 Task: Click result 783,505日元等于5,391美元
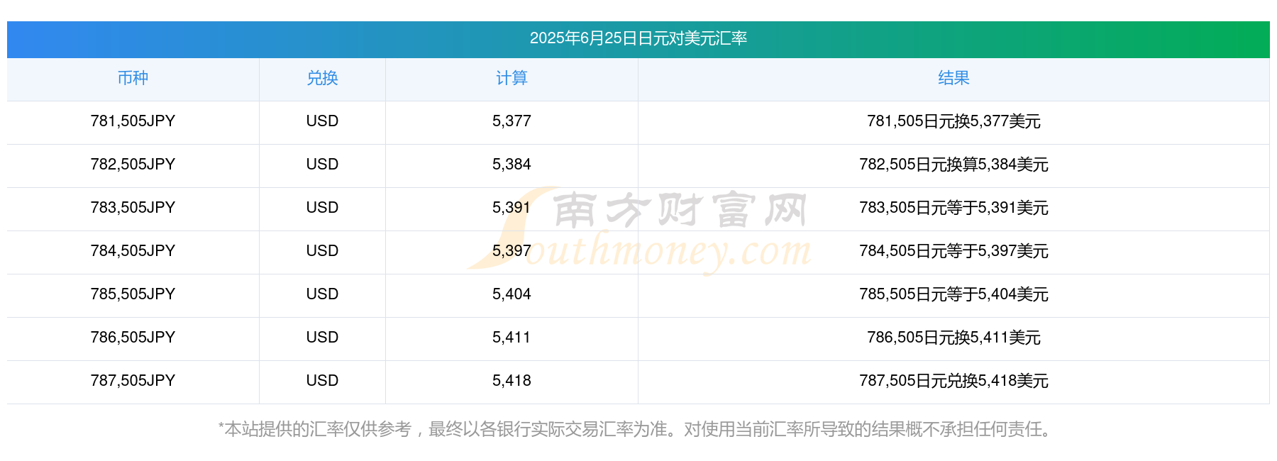click(953, 208)
